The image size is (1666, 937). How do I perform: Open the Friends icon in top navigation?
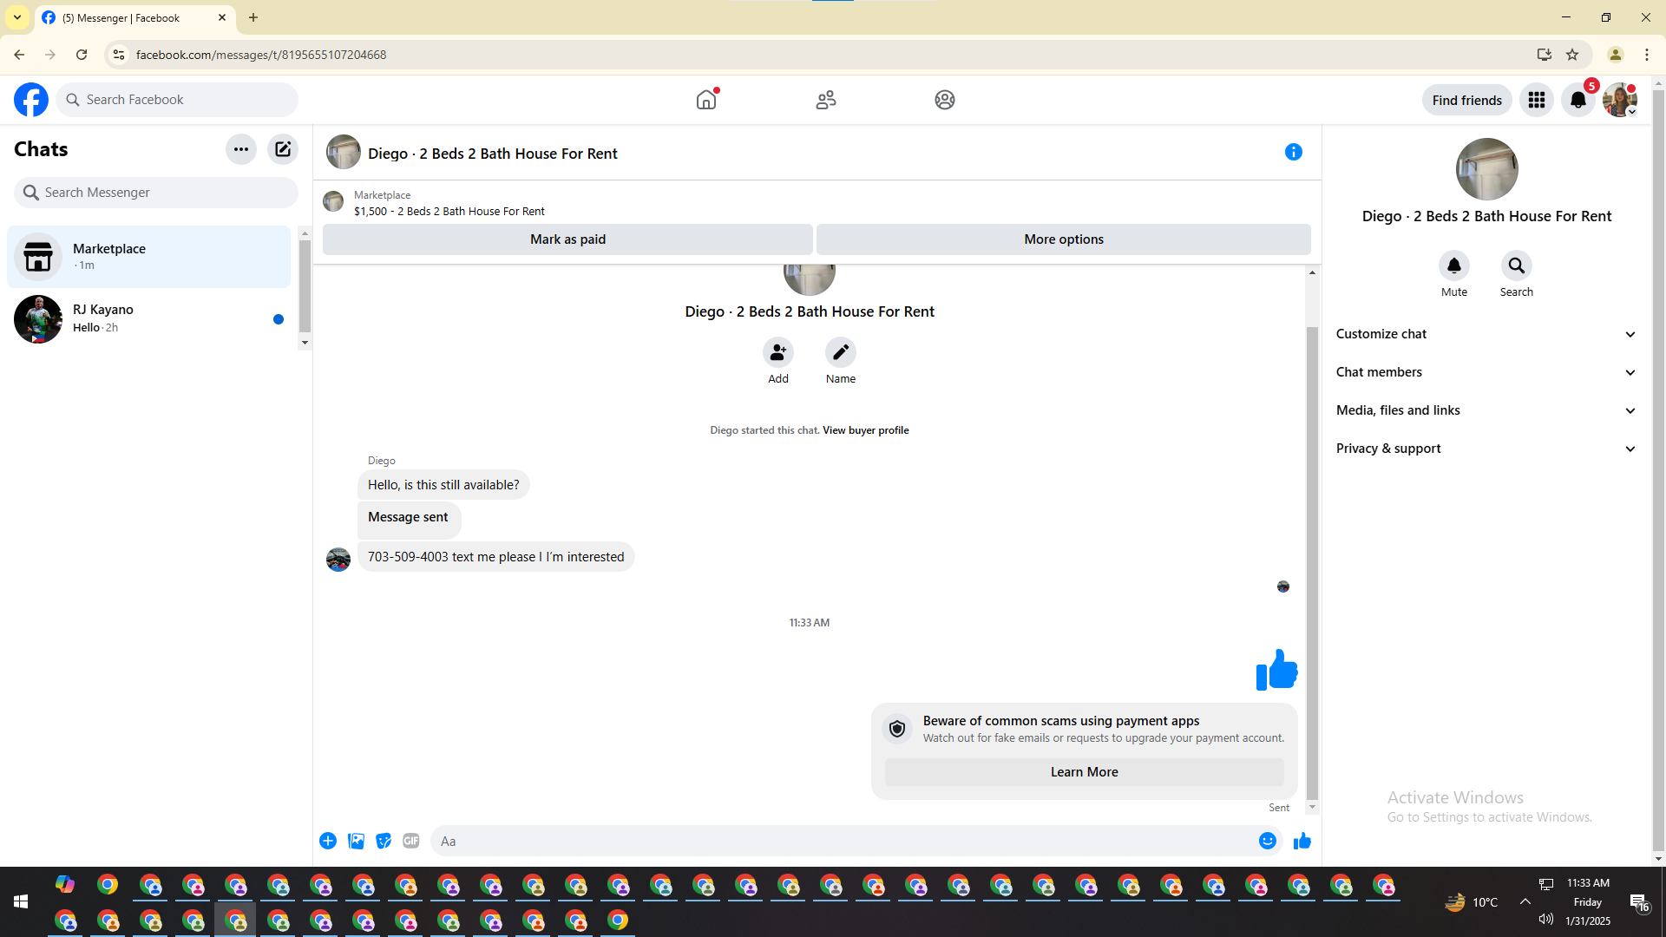826,100
